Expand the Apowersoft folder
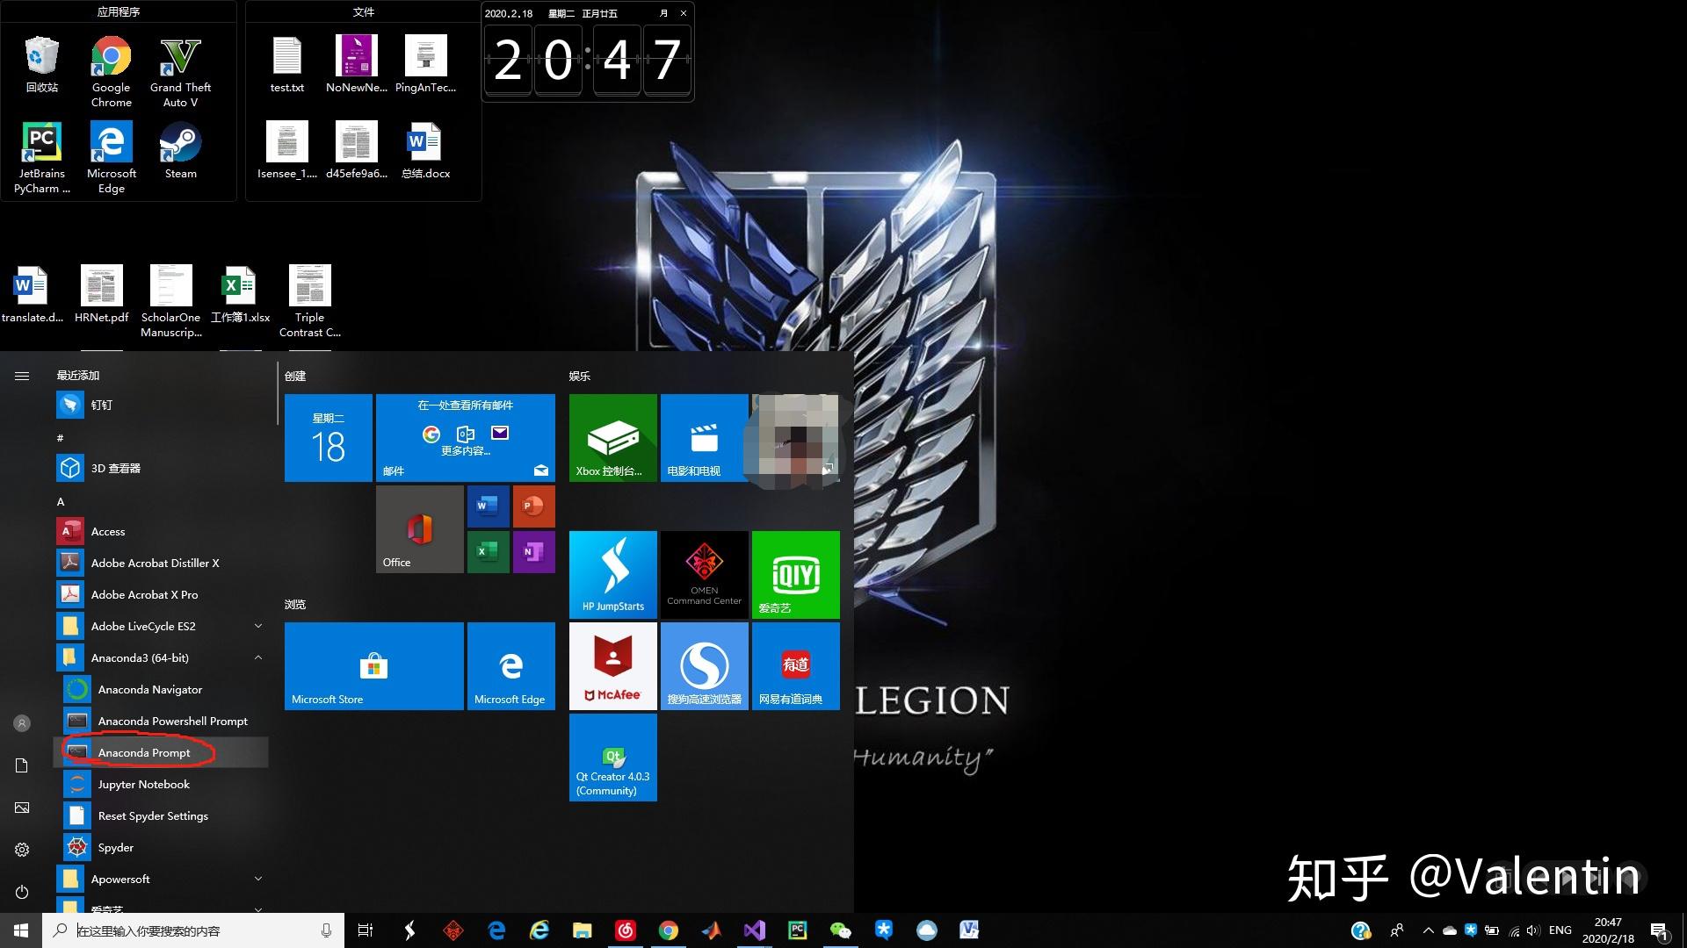The height and width of the screenshot is (948, 1687). tap(161, 879)
